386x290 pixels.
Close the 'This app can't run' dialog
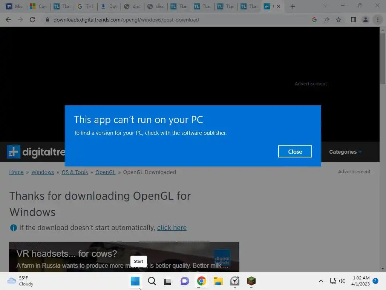(x=295, y=151)
